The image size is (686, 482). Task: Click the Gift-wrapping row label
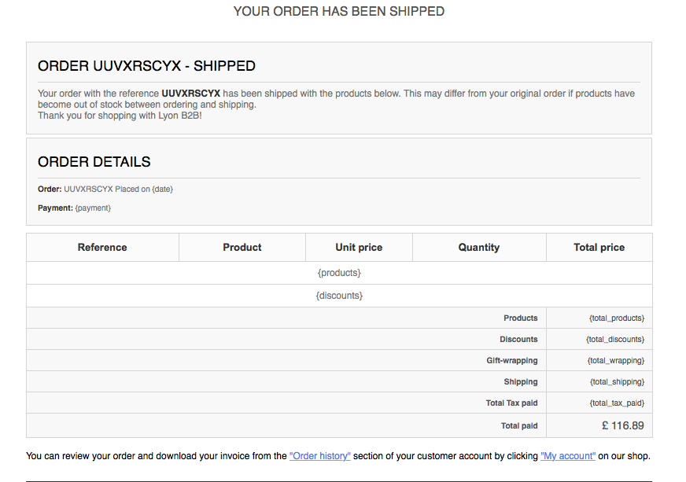coord(512,361)
